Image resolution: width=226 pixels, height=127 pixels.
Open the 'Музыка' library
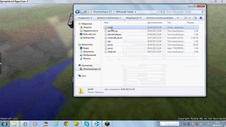[x=87, y=59]
